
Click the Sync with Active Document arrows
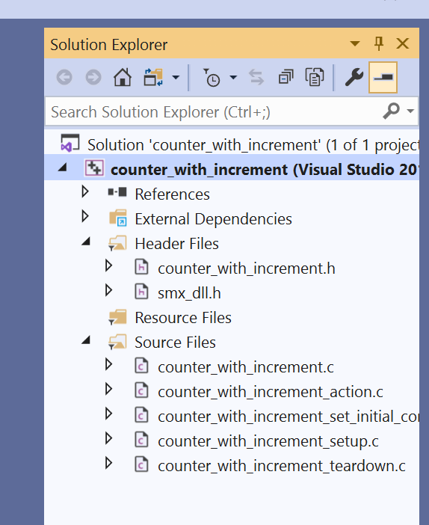coord(256,77)
